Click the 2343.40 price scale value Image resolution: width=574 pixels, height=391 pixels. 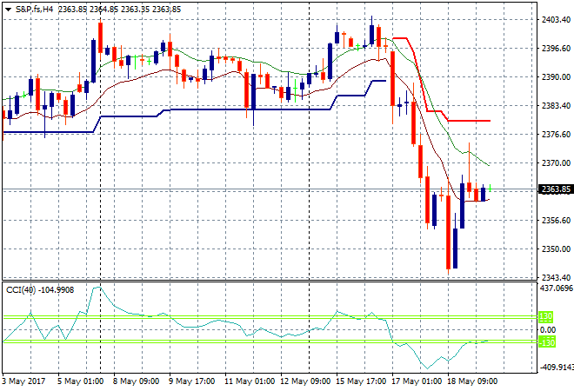click(x=556, y=278)
